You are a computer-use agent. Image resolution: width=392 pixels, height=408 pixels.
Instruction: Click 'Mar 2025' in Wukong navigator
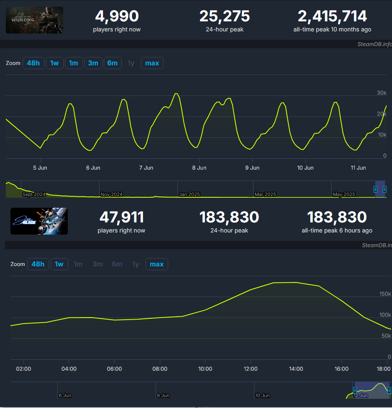(265, 194)
